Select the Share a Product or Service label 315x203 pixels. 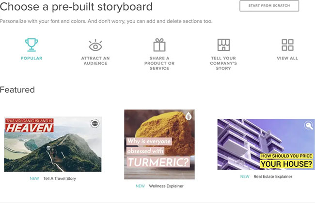tap(159, 63)
